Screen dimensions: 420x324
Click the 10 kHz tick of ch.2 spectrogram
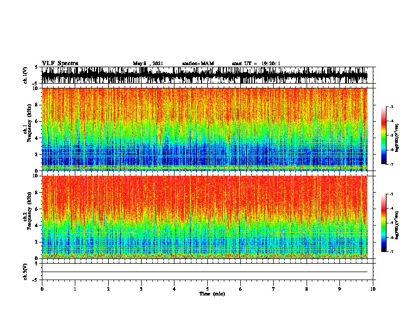[36, 176]
